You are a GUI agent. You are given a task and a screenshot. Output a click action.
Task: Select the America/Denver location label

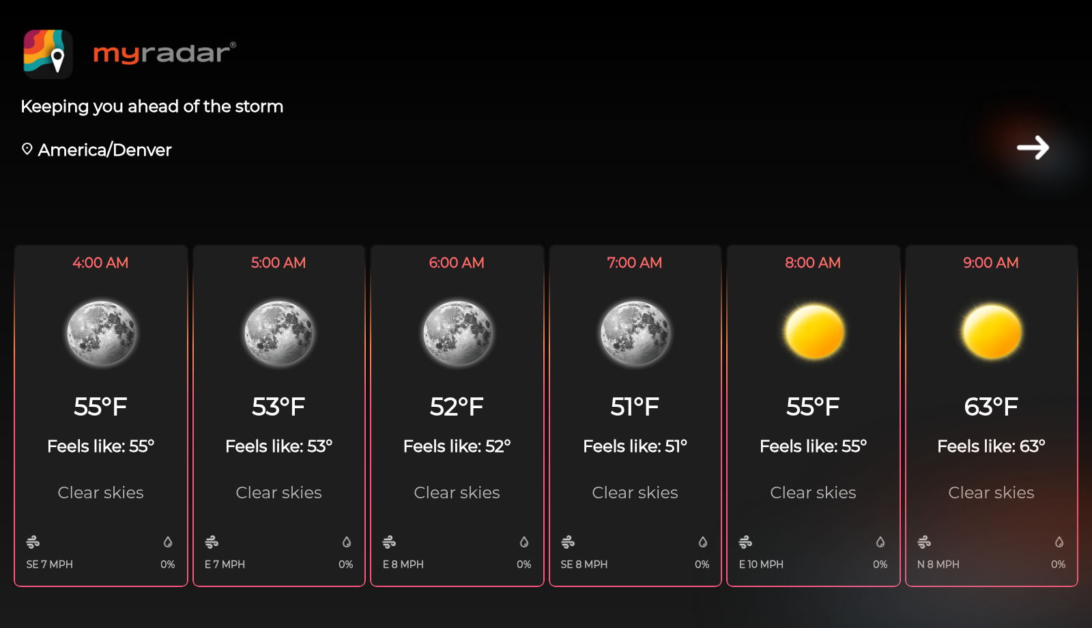coord(104,149)
